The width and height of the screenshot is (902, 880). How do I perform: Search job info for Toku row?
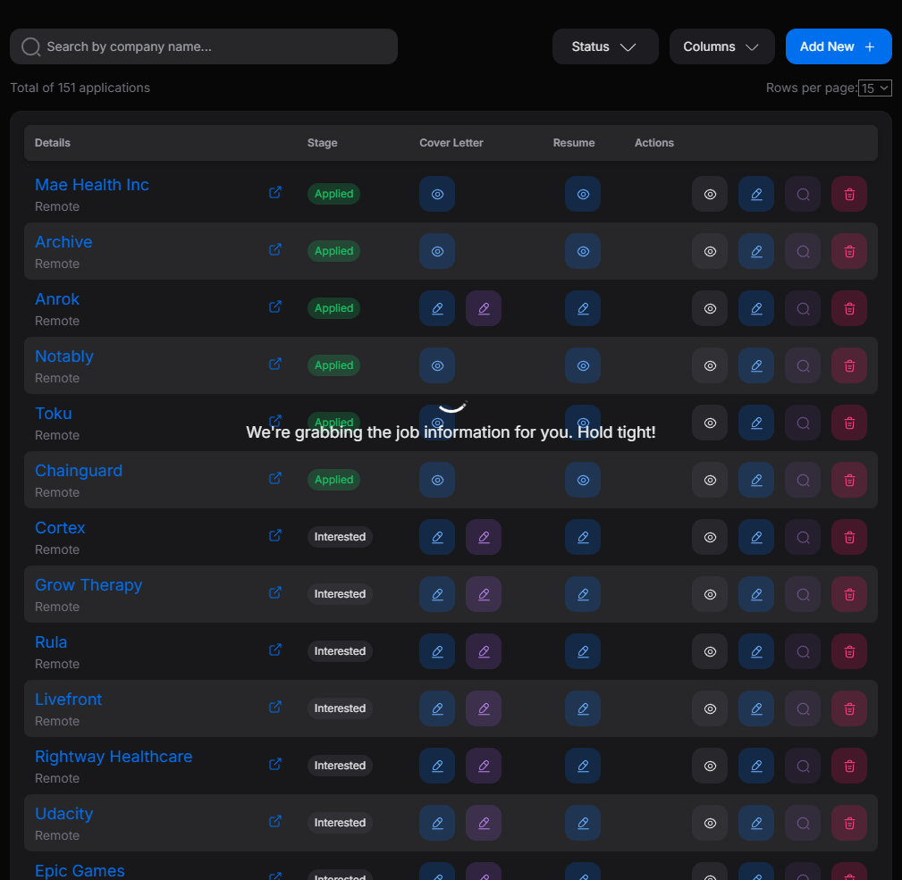[803, 423]
